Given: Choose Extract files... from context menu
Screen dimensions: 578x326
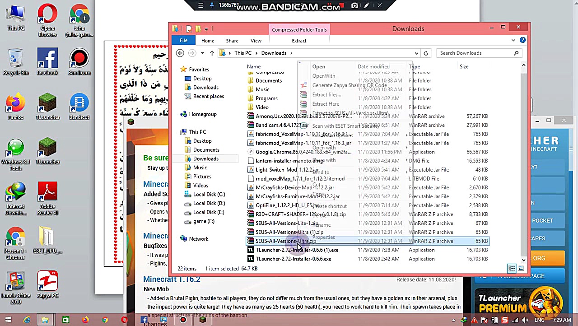Looking at the screenshot, I should 326,95.
